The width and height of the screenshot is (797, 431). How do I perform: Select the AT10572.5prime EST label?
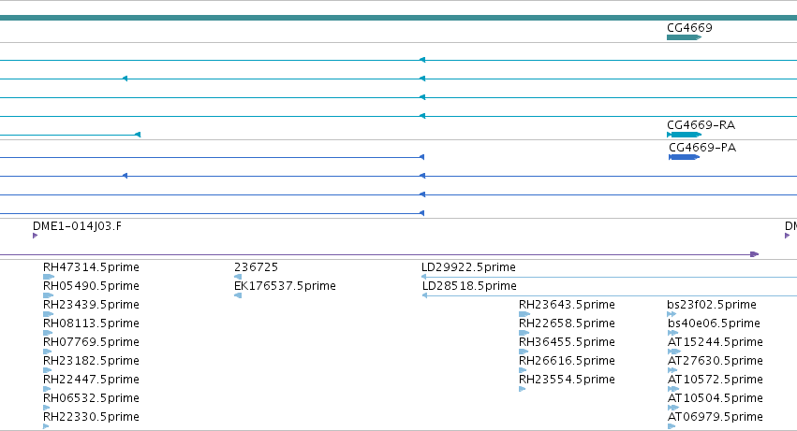716,380
